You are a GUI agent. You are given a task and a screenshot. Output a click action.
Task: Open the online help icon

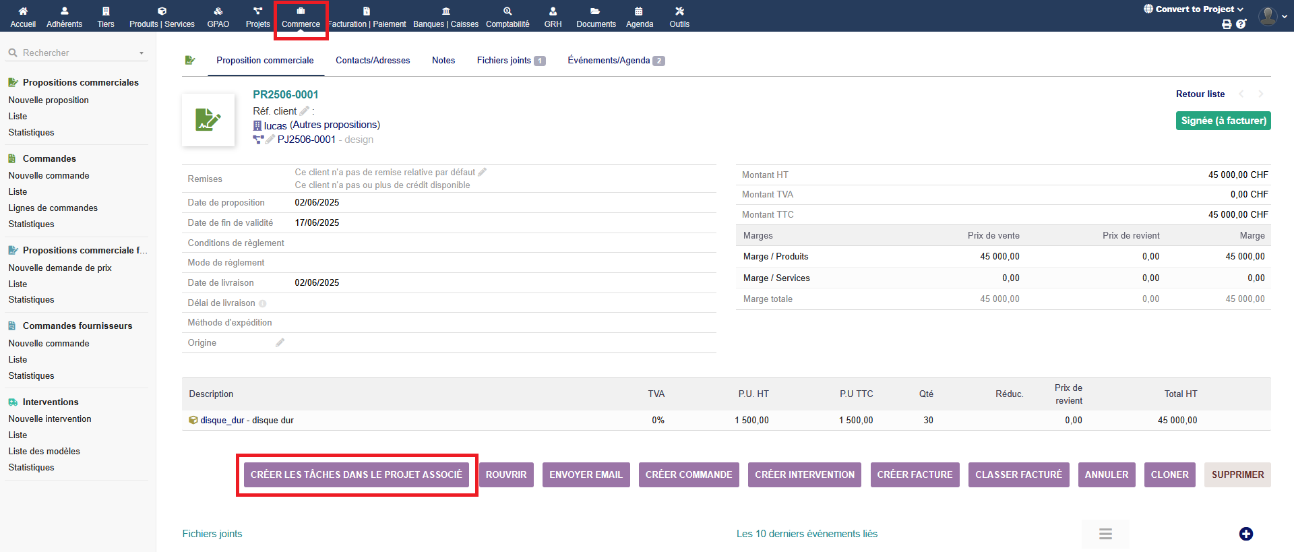(x=1241, y=24)
